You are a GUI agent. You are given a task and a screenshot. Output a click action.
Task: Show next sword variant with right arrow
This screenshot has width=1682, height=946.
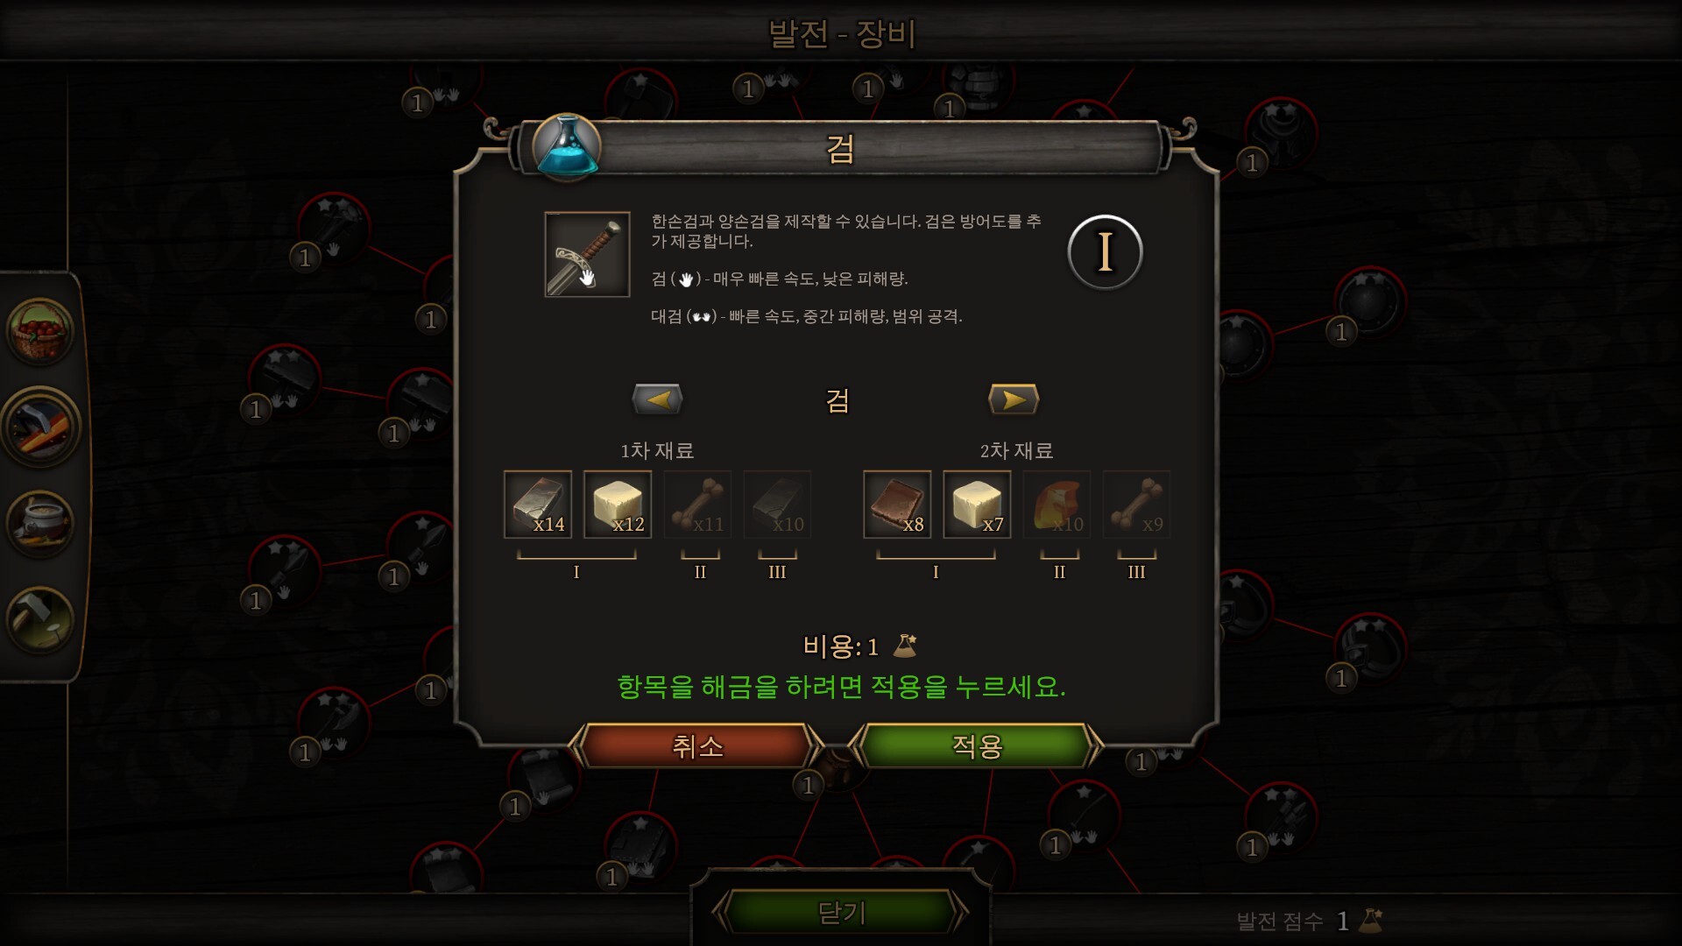point(1014,399)
